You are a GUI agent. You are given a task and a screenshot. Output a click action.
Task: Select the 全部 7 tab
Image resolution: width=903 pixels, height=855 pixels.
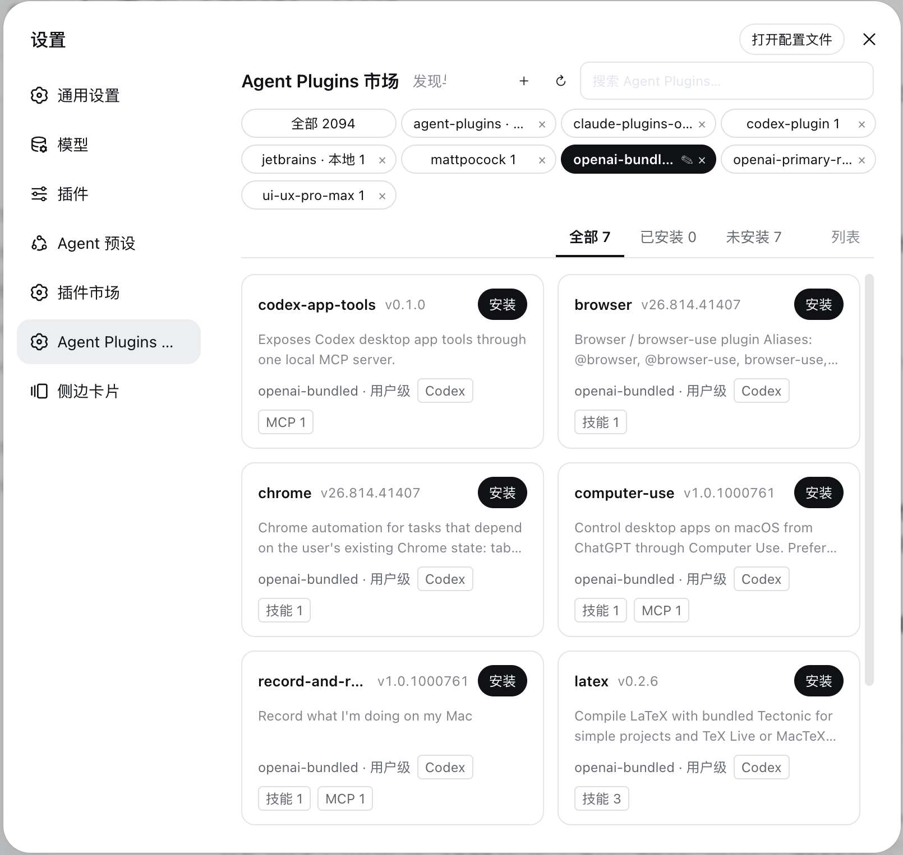click(590, 238)
